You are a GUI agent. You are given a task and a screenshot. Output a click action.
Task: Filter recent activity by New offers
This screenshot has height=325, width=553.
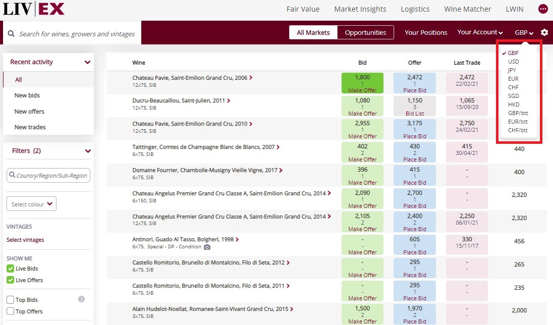[29, 112]
